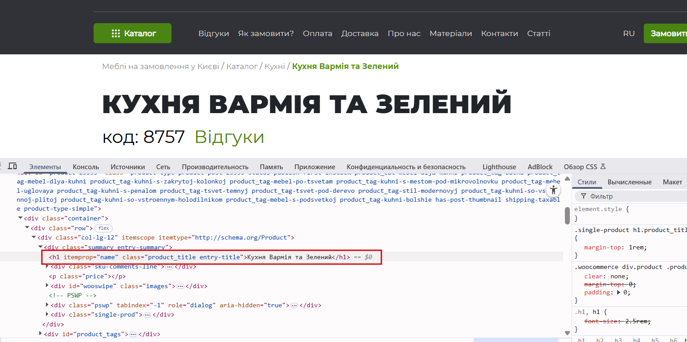Click the flask icon beside Обзор CSS

tap(603, 167)
